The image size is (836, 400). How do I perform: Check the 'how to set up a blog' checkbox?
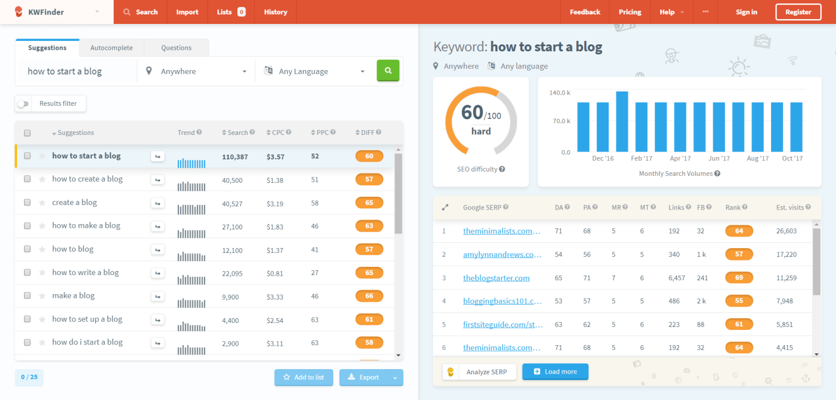[27, 319]
